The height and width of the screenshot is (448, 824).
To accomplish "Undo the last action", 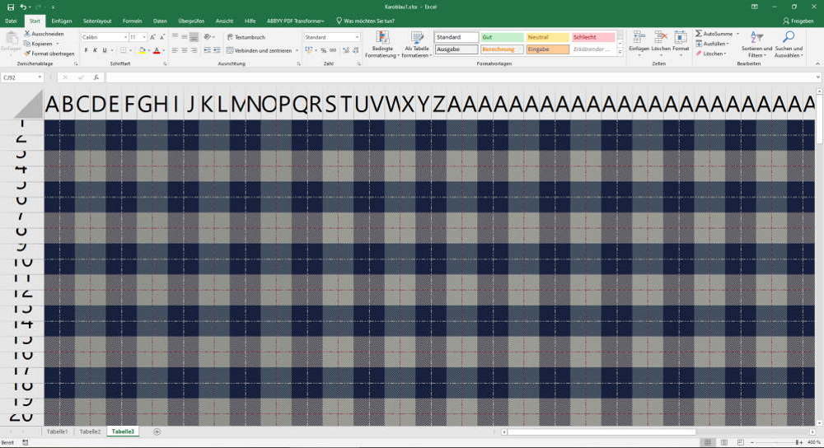I will tap(23, 7).
